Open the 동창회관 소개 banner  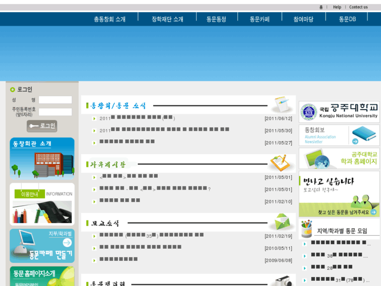pyautogui.click(x=42, y=158)
